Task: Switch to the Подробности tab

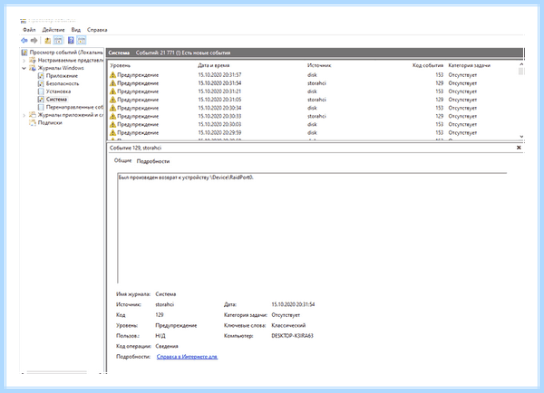Action: [153, 161]
